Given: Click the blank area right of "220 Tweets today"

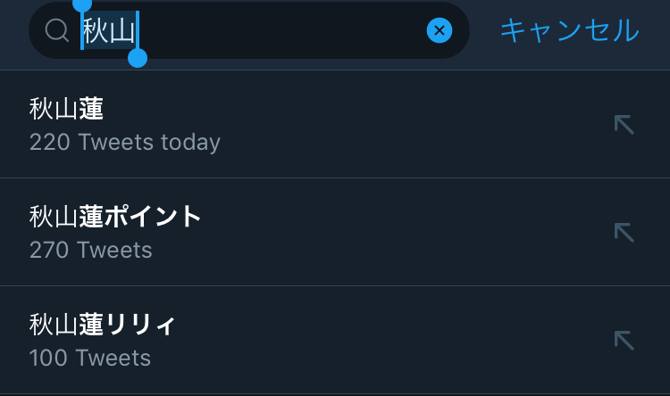Looking at the screenshot, I should [x=402, y=142].
